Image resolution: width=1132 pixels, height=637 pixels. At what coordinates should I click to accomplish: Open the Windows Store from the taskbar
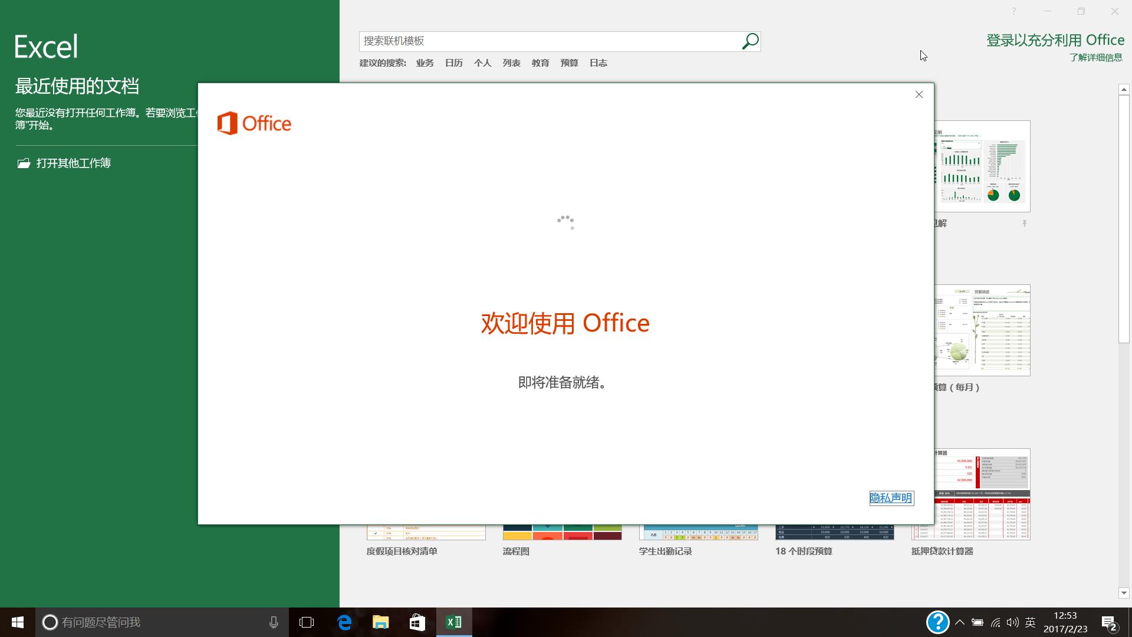click(417, 622)
